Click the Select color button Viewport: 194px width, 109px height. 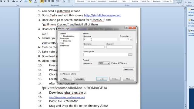(x=128, y=69)
